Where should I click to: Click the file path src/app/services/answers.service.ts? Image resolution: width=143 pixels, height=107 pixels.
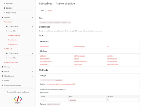(55, 22)
